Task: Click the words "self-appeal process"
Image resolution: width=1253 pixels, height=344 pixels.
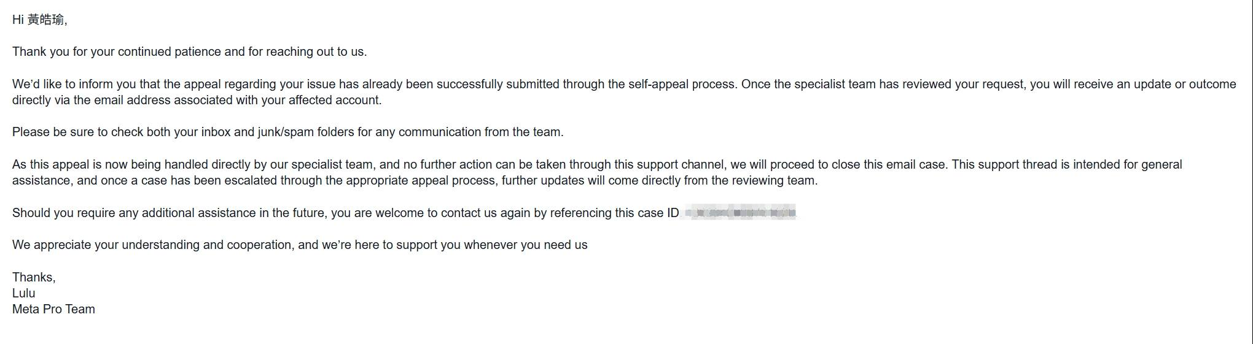Action: pos(681,84)
